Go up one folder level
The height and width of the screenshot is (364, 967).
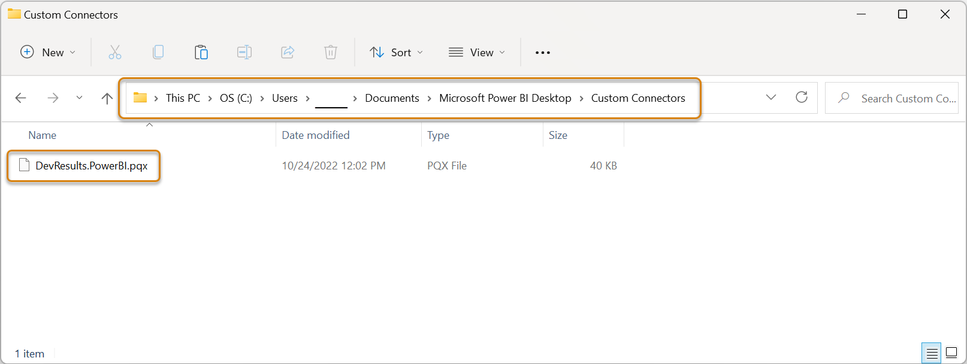click(107, 98)
